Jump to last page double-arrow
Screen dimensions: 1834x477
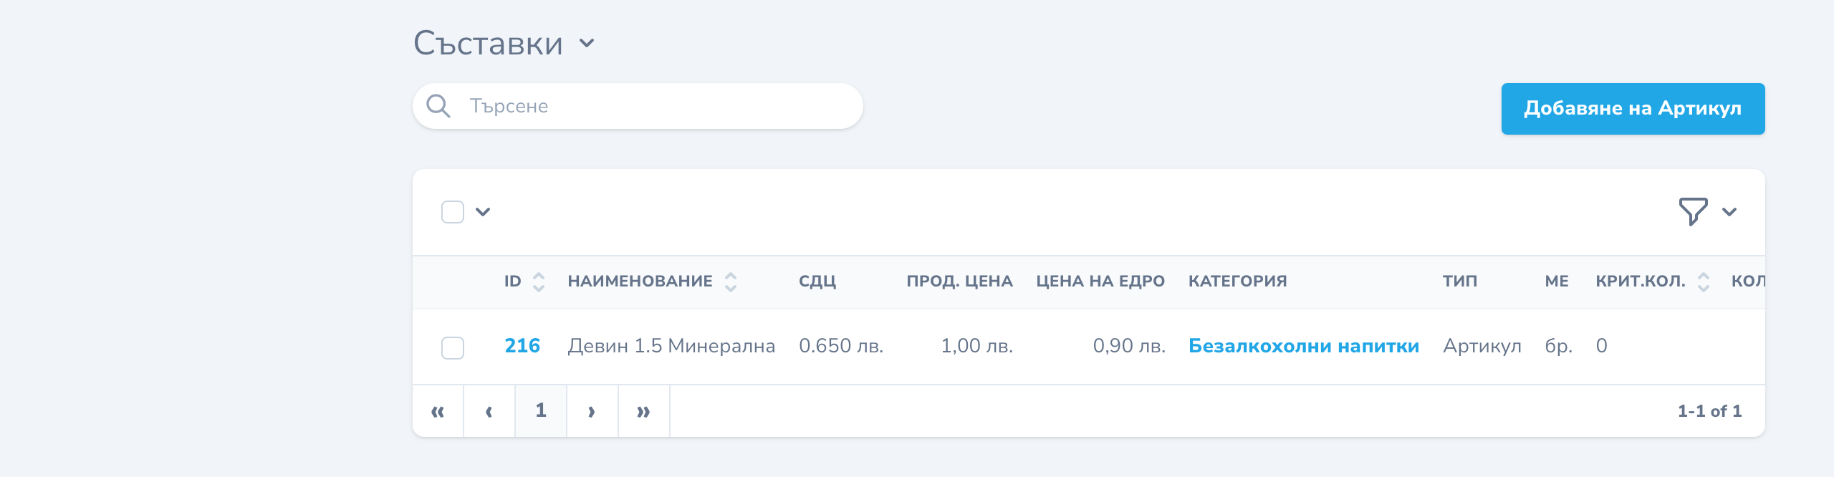pos(643,411)
